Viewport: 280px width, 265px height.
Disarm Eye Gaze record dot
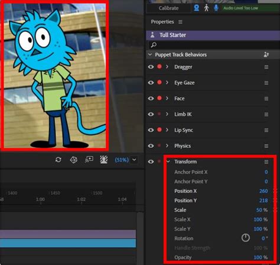click(159, 82)
